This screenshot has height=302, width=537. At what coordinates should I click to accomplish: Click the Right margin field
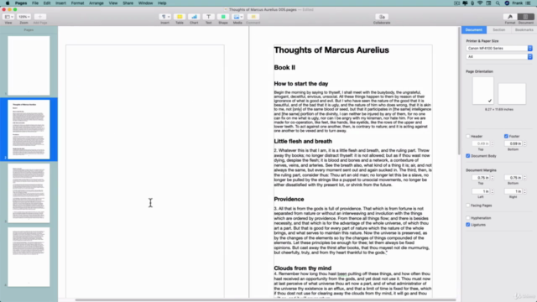tap(513, 191)
